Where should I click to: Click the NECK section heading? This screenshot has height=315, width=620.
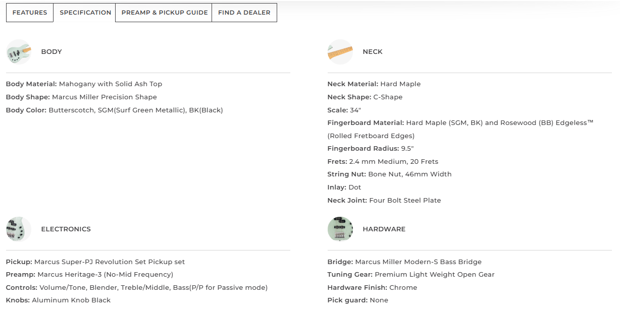click(x=373, y=52)
